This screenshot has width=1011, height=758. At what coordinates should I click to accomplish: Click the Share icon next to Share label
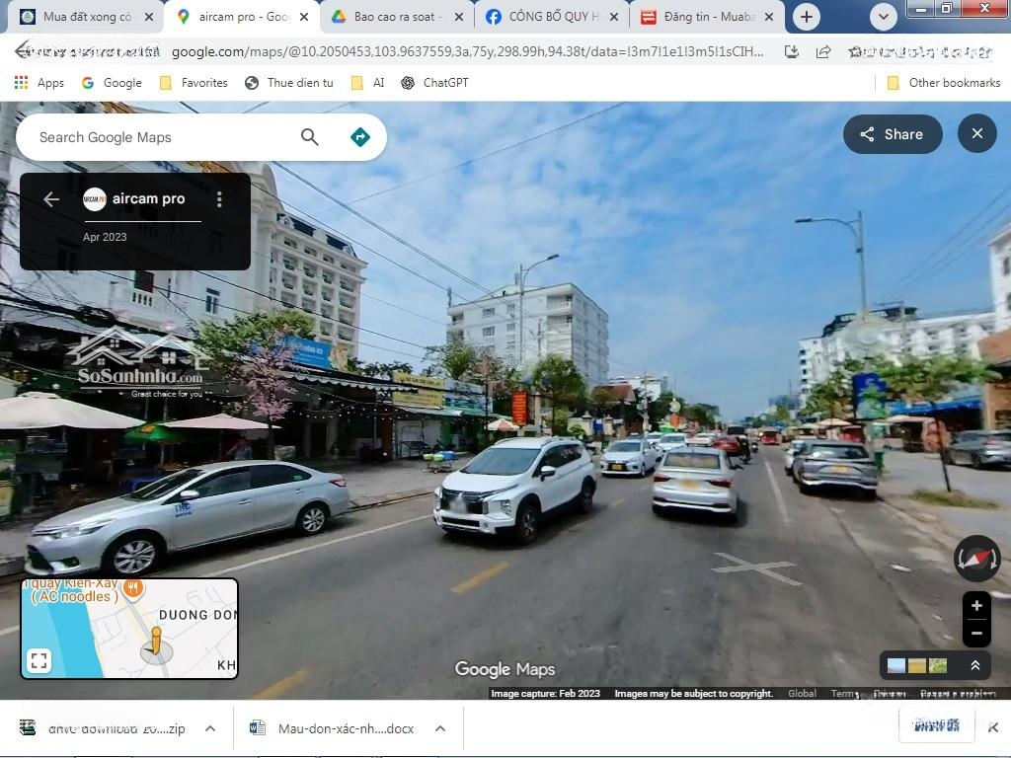tap(866, 133)
